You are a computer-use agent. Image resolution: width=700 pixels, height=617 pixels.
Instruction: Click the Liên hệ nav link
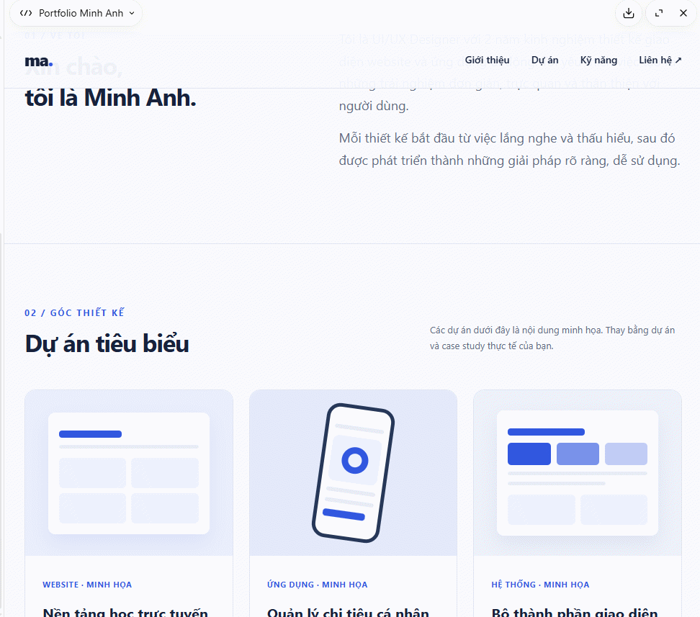pos(660,60)
